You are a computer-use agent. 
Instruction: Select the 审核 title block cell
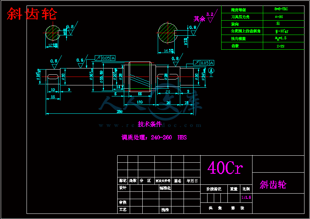[x=123, y=202]
